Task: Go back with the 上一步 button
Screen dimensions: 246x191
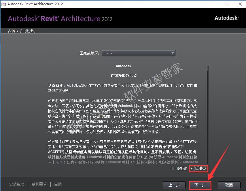Action: [174, 185]
